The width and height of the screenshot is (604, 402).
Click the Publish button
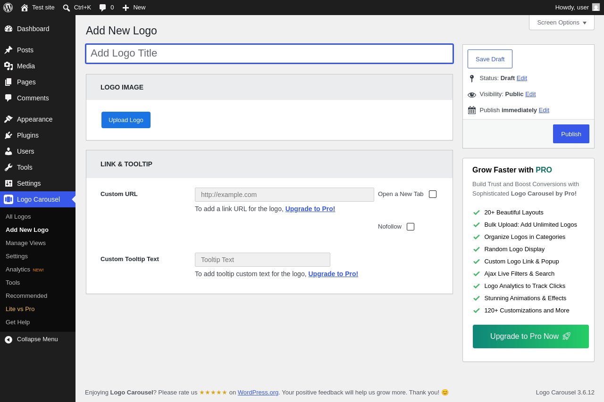click(x=571, y=134)
